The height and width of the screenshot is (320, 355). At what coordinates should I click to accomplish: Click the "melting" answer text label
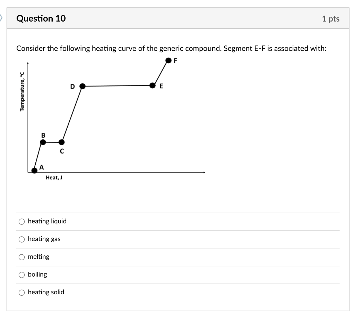[38, 256]
